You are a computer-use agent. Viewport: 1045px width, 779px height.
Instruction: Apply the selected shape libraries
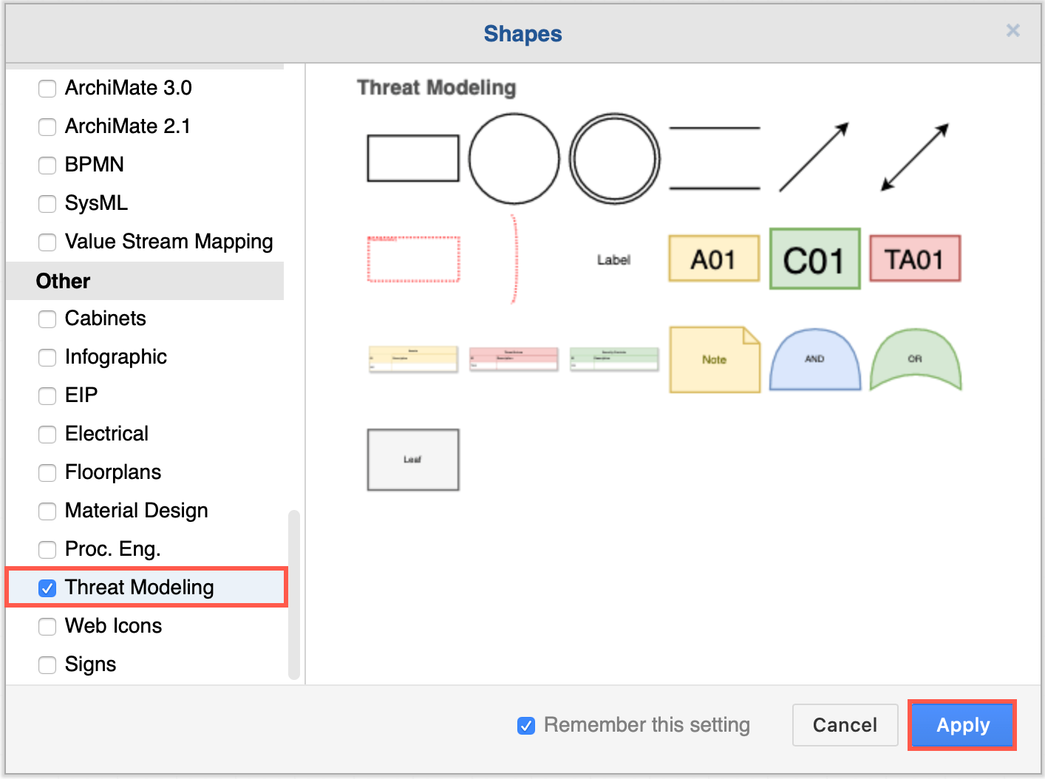pos(961,725)
